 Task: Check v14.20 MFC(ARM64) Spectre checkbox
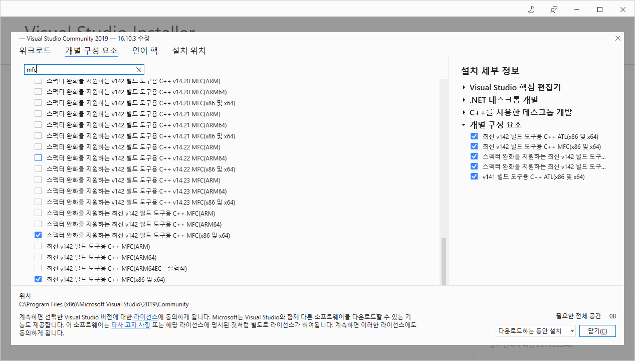(38, 92)
